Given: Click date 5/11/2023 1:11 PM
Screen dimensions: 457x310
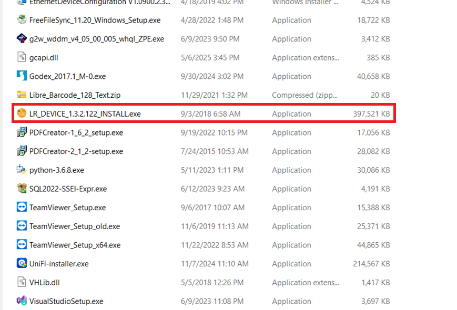Looking at the screenshot, I should coord(212,170).
